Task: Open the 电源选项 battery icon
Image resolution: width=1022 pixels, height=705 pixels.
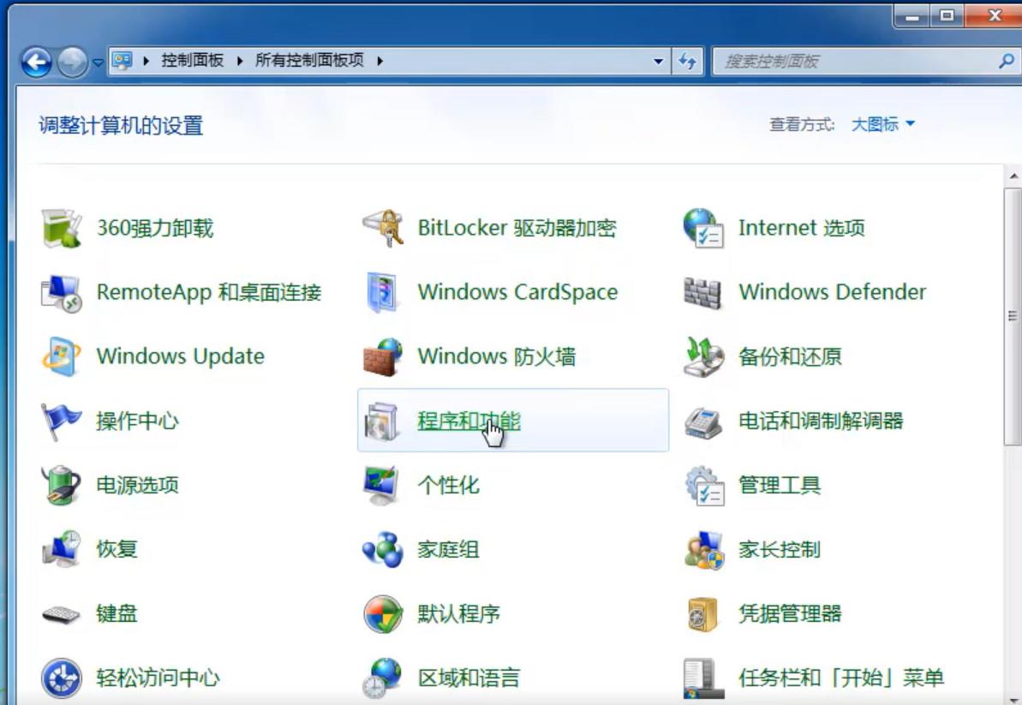Action: [x=62, y=486]
